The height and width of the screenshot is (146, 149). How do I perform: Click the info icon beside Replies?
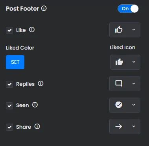(40, 83)
